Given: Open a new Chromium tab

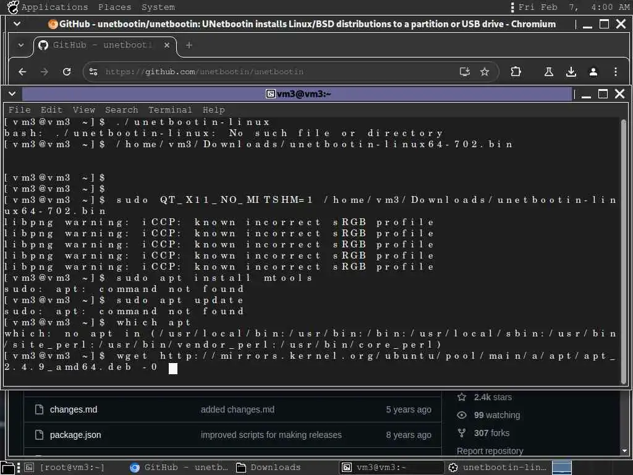Looking at the screenshot, I should point(189,45).
